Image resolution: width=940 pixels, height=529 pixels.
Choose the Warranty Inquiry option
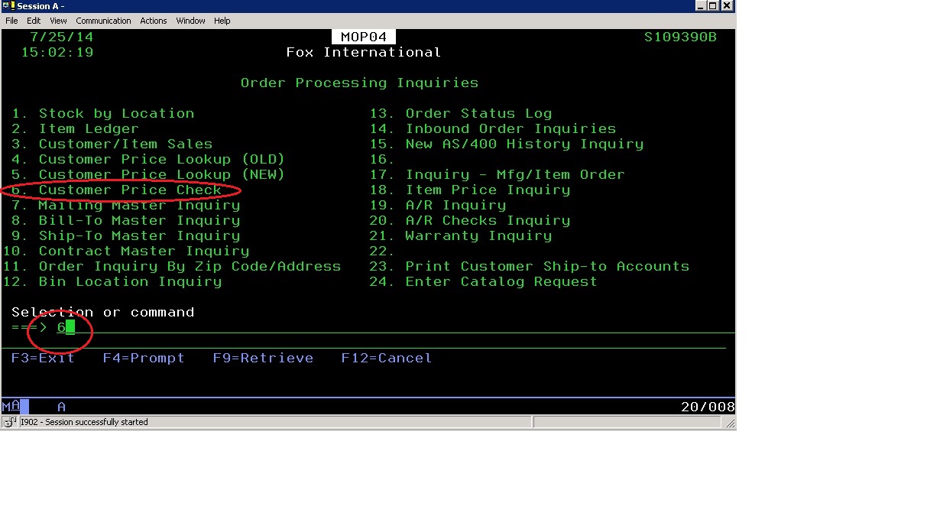(478, 236)
